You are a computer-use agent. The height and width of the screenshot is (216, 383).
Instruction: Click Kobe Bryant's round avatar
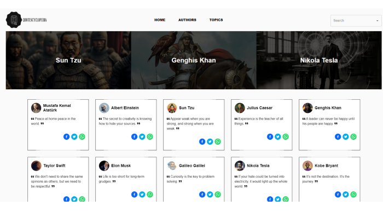(307, 166)
